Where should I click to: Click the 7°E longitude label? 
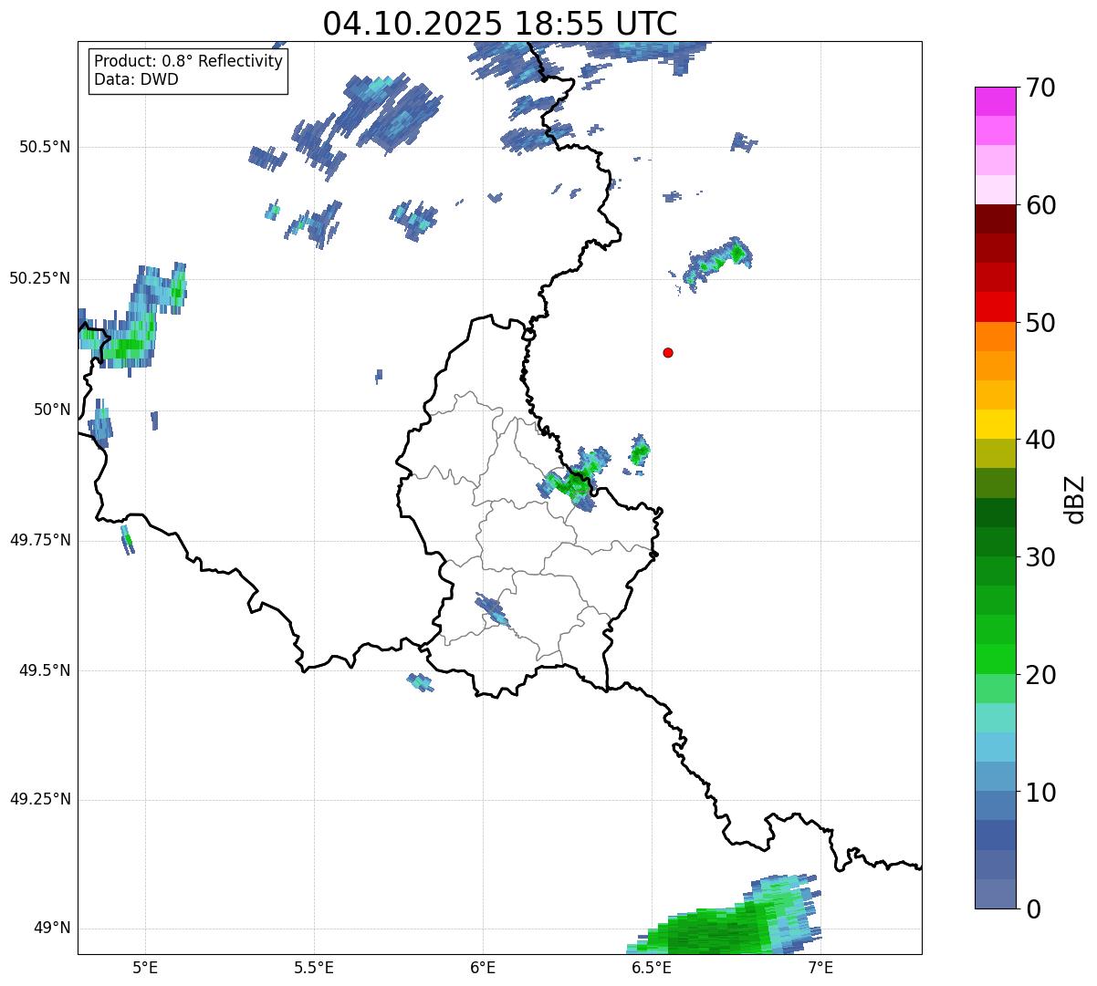(820, 968)
